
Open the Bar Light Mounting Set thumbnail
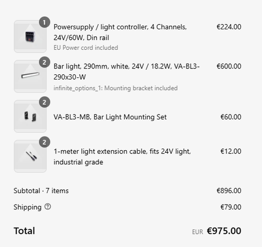tap(30, 116)
